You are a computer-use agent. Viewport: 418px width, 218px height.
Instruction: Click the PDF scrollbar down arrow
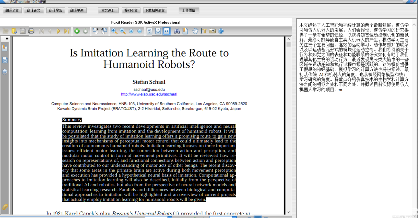pos(289,212)
